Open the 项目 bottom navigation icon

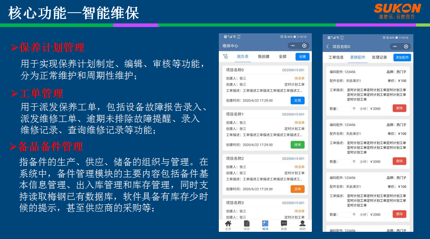[x=247, y=224]
